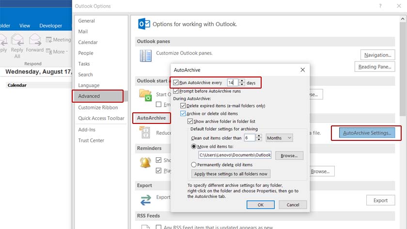The image size is (407, 229).
Task: Open Quick Access Toolbar options category
Action: (x=101, y=118)
